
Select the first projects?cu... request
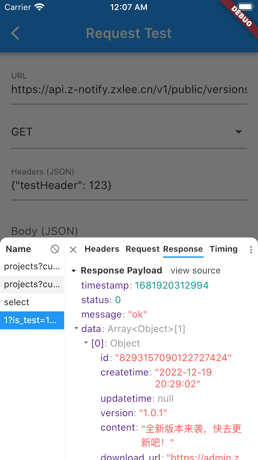point(32,266)
